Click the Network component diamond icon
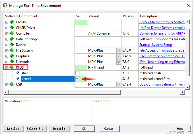Screen dimensions: 194x136 tap(12, 61)
